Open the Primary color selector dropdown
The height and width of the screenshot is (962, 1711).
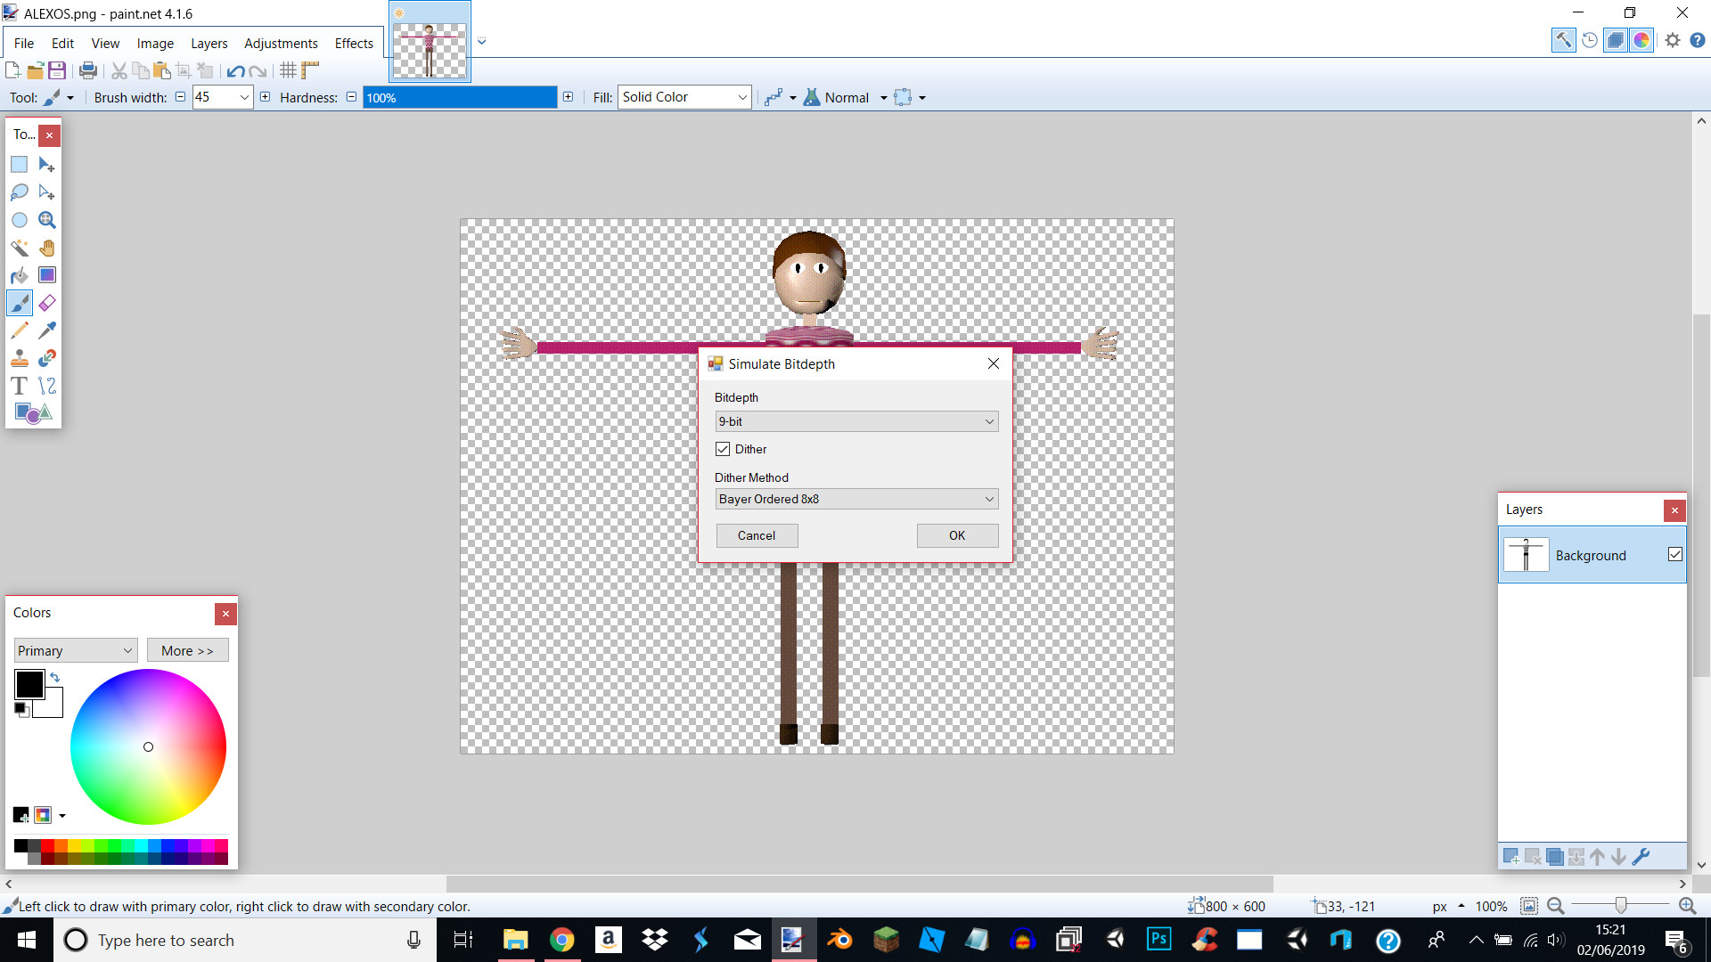coord(76,650)
